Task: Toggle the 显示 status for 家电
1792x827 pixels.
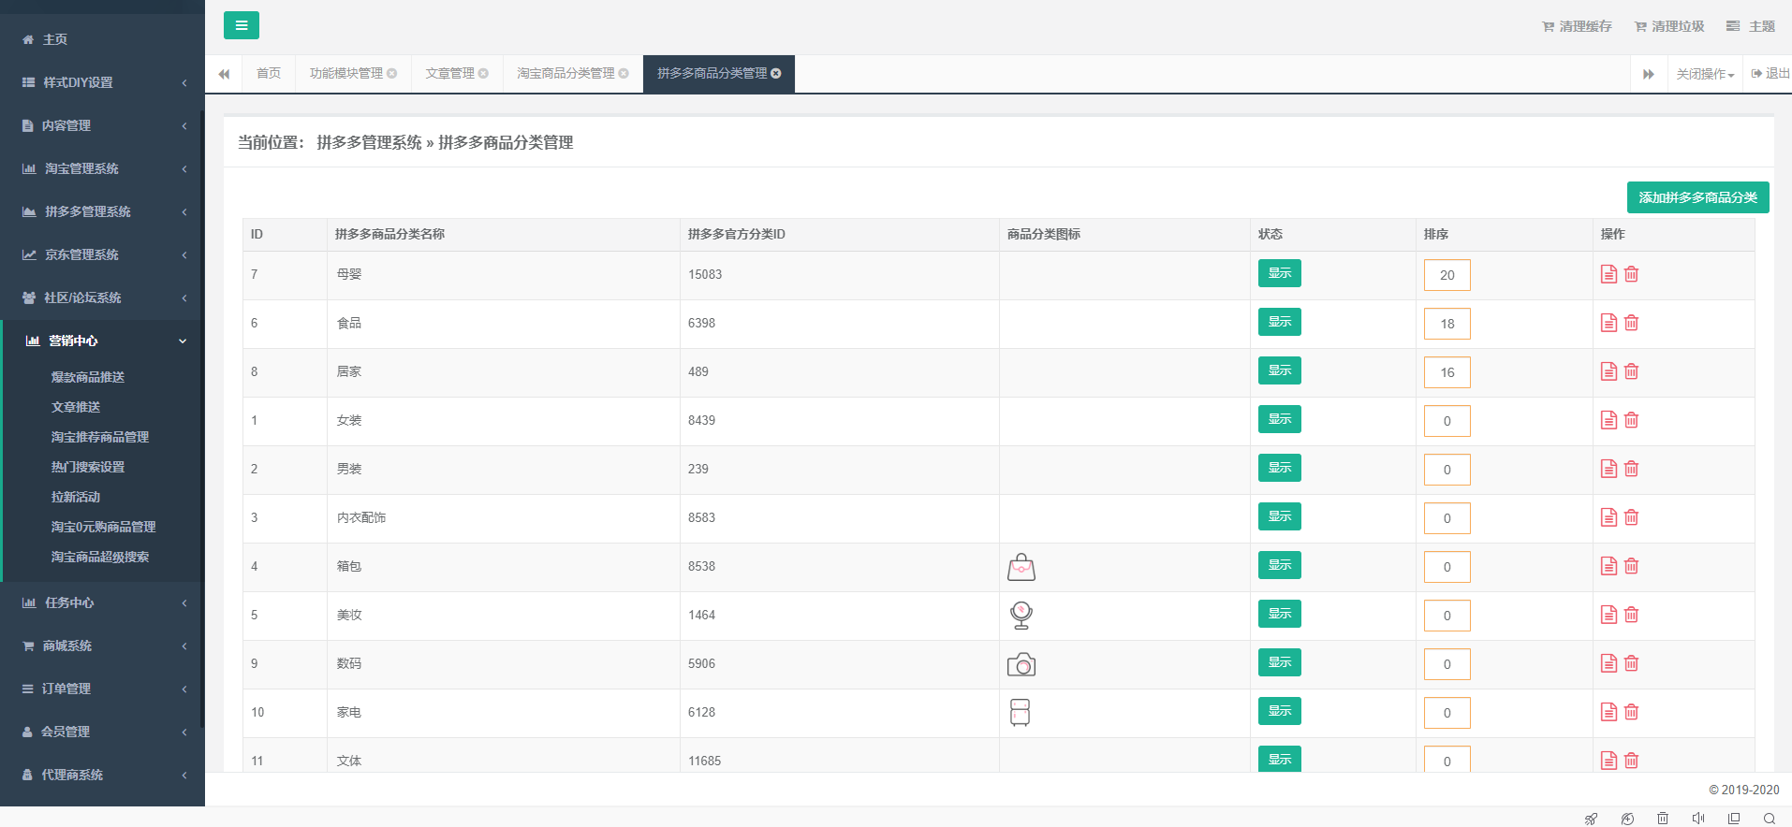Action: coord(1279,711)
